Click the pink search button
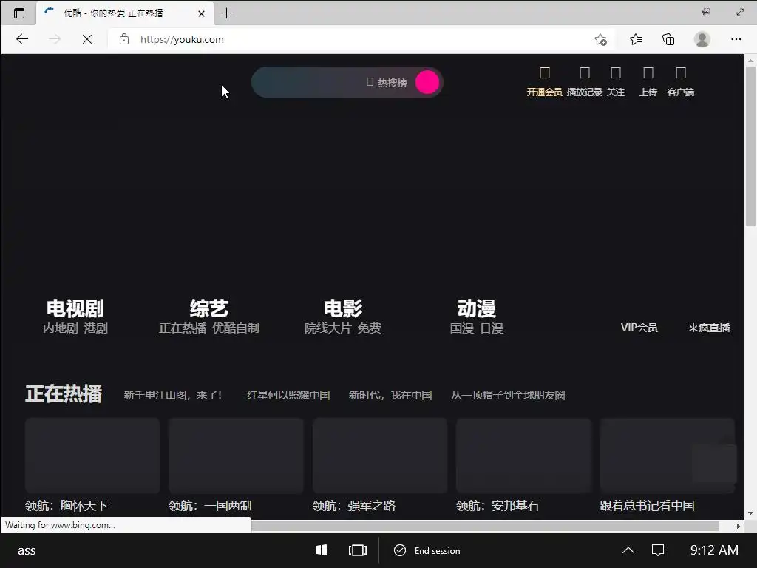 coord(427,82)
